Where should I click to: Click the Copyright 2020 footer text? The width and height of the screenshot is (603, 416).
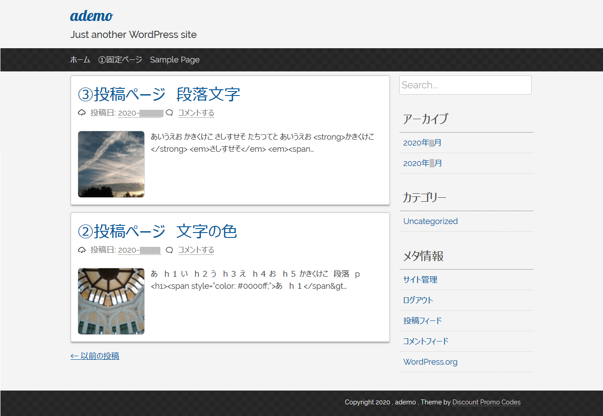[x=367, y=402]
